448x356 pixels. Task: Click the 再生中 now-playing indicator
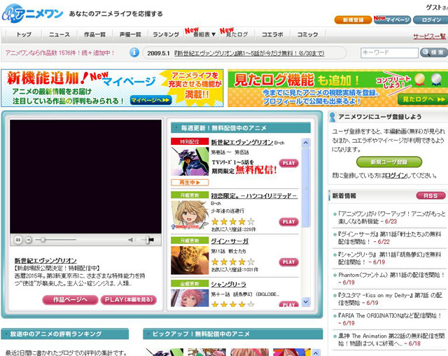point(190,183)
